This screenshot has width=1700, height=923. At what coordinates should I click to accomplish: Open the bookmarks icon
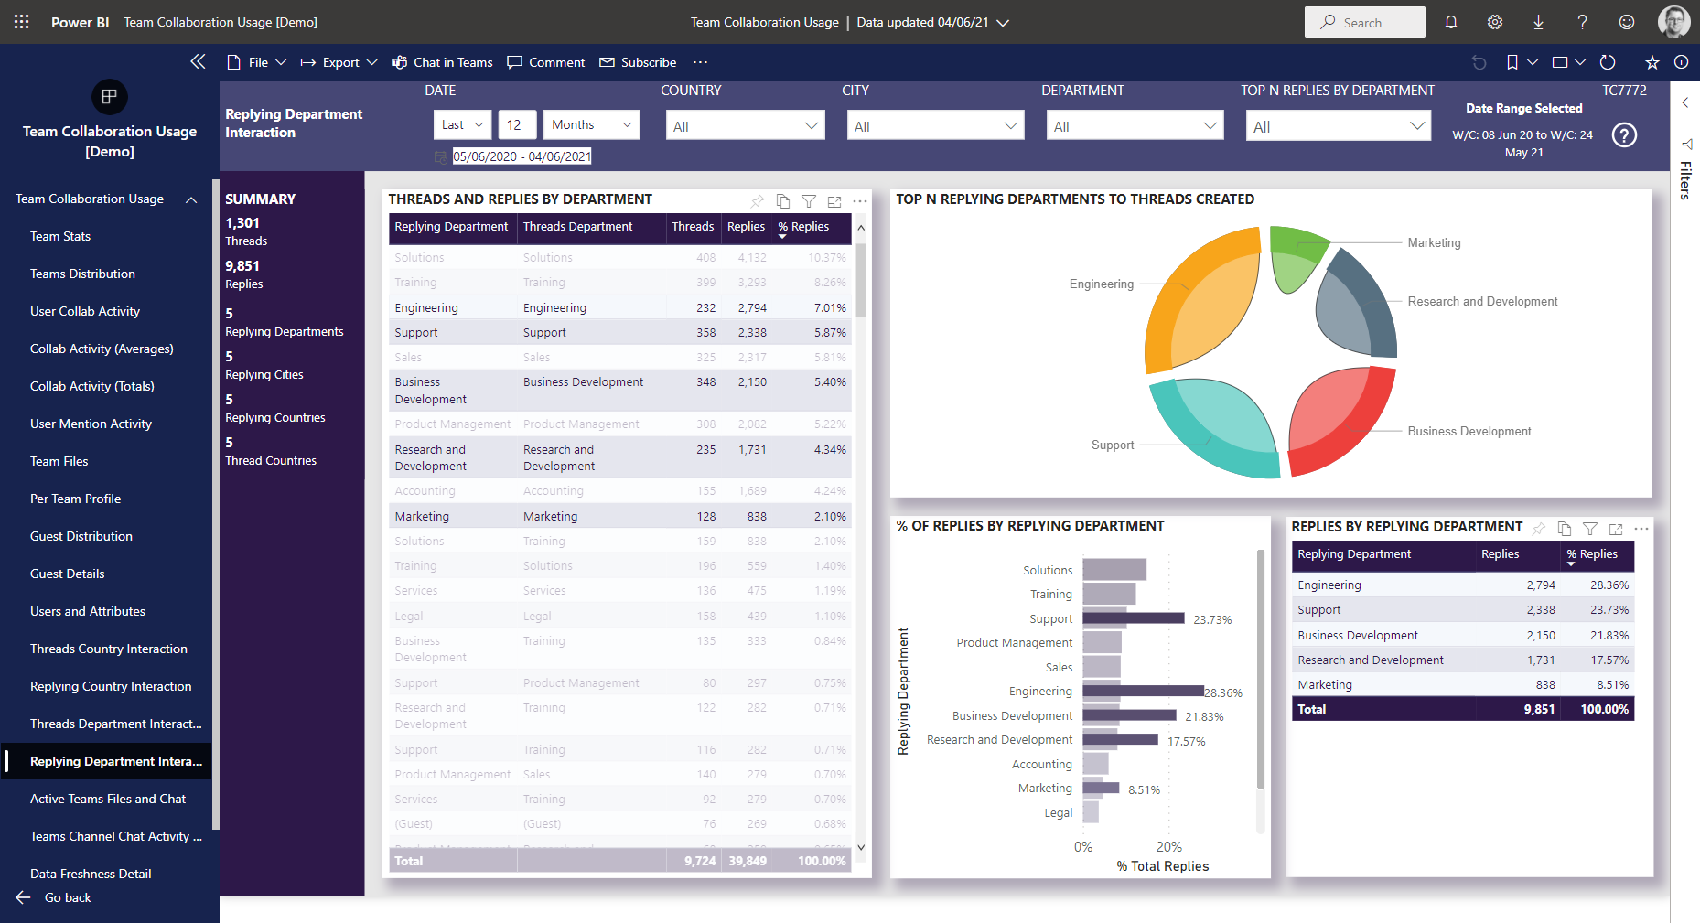tap(1512, 62)
